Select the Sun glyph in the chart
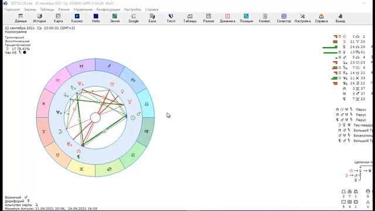The height and width of the screenshot is (211, 375). click(133, 118)
